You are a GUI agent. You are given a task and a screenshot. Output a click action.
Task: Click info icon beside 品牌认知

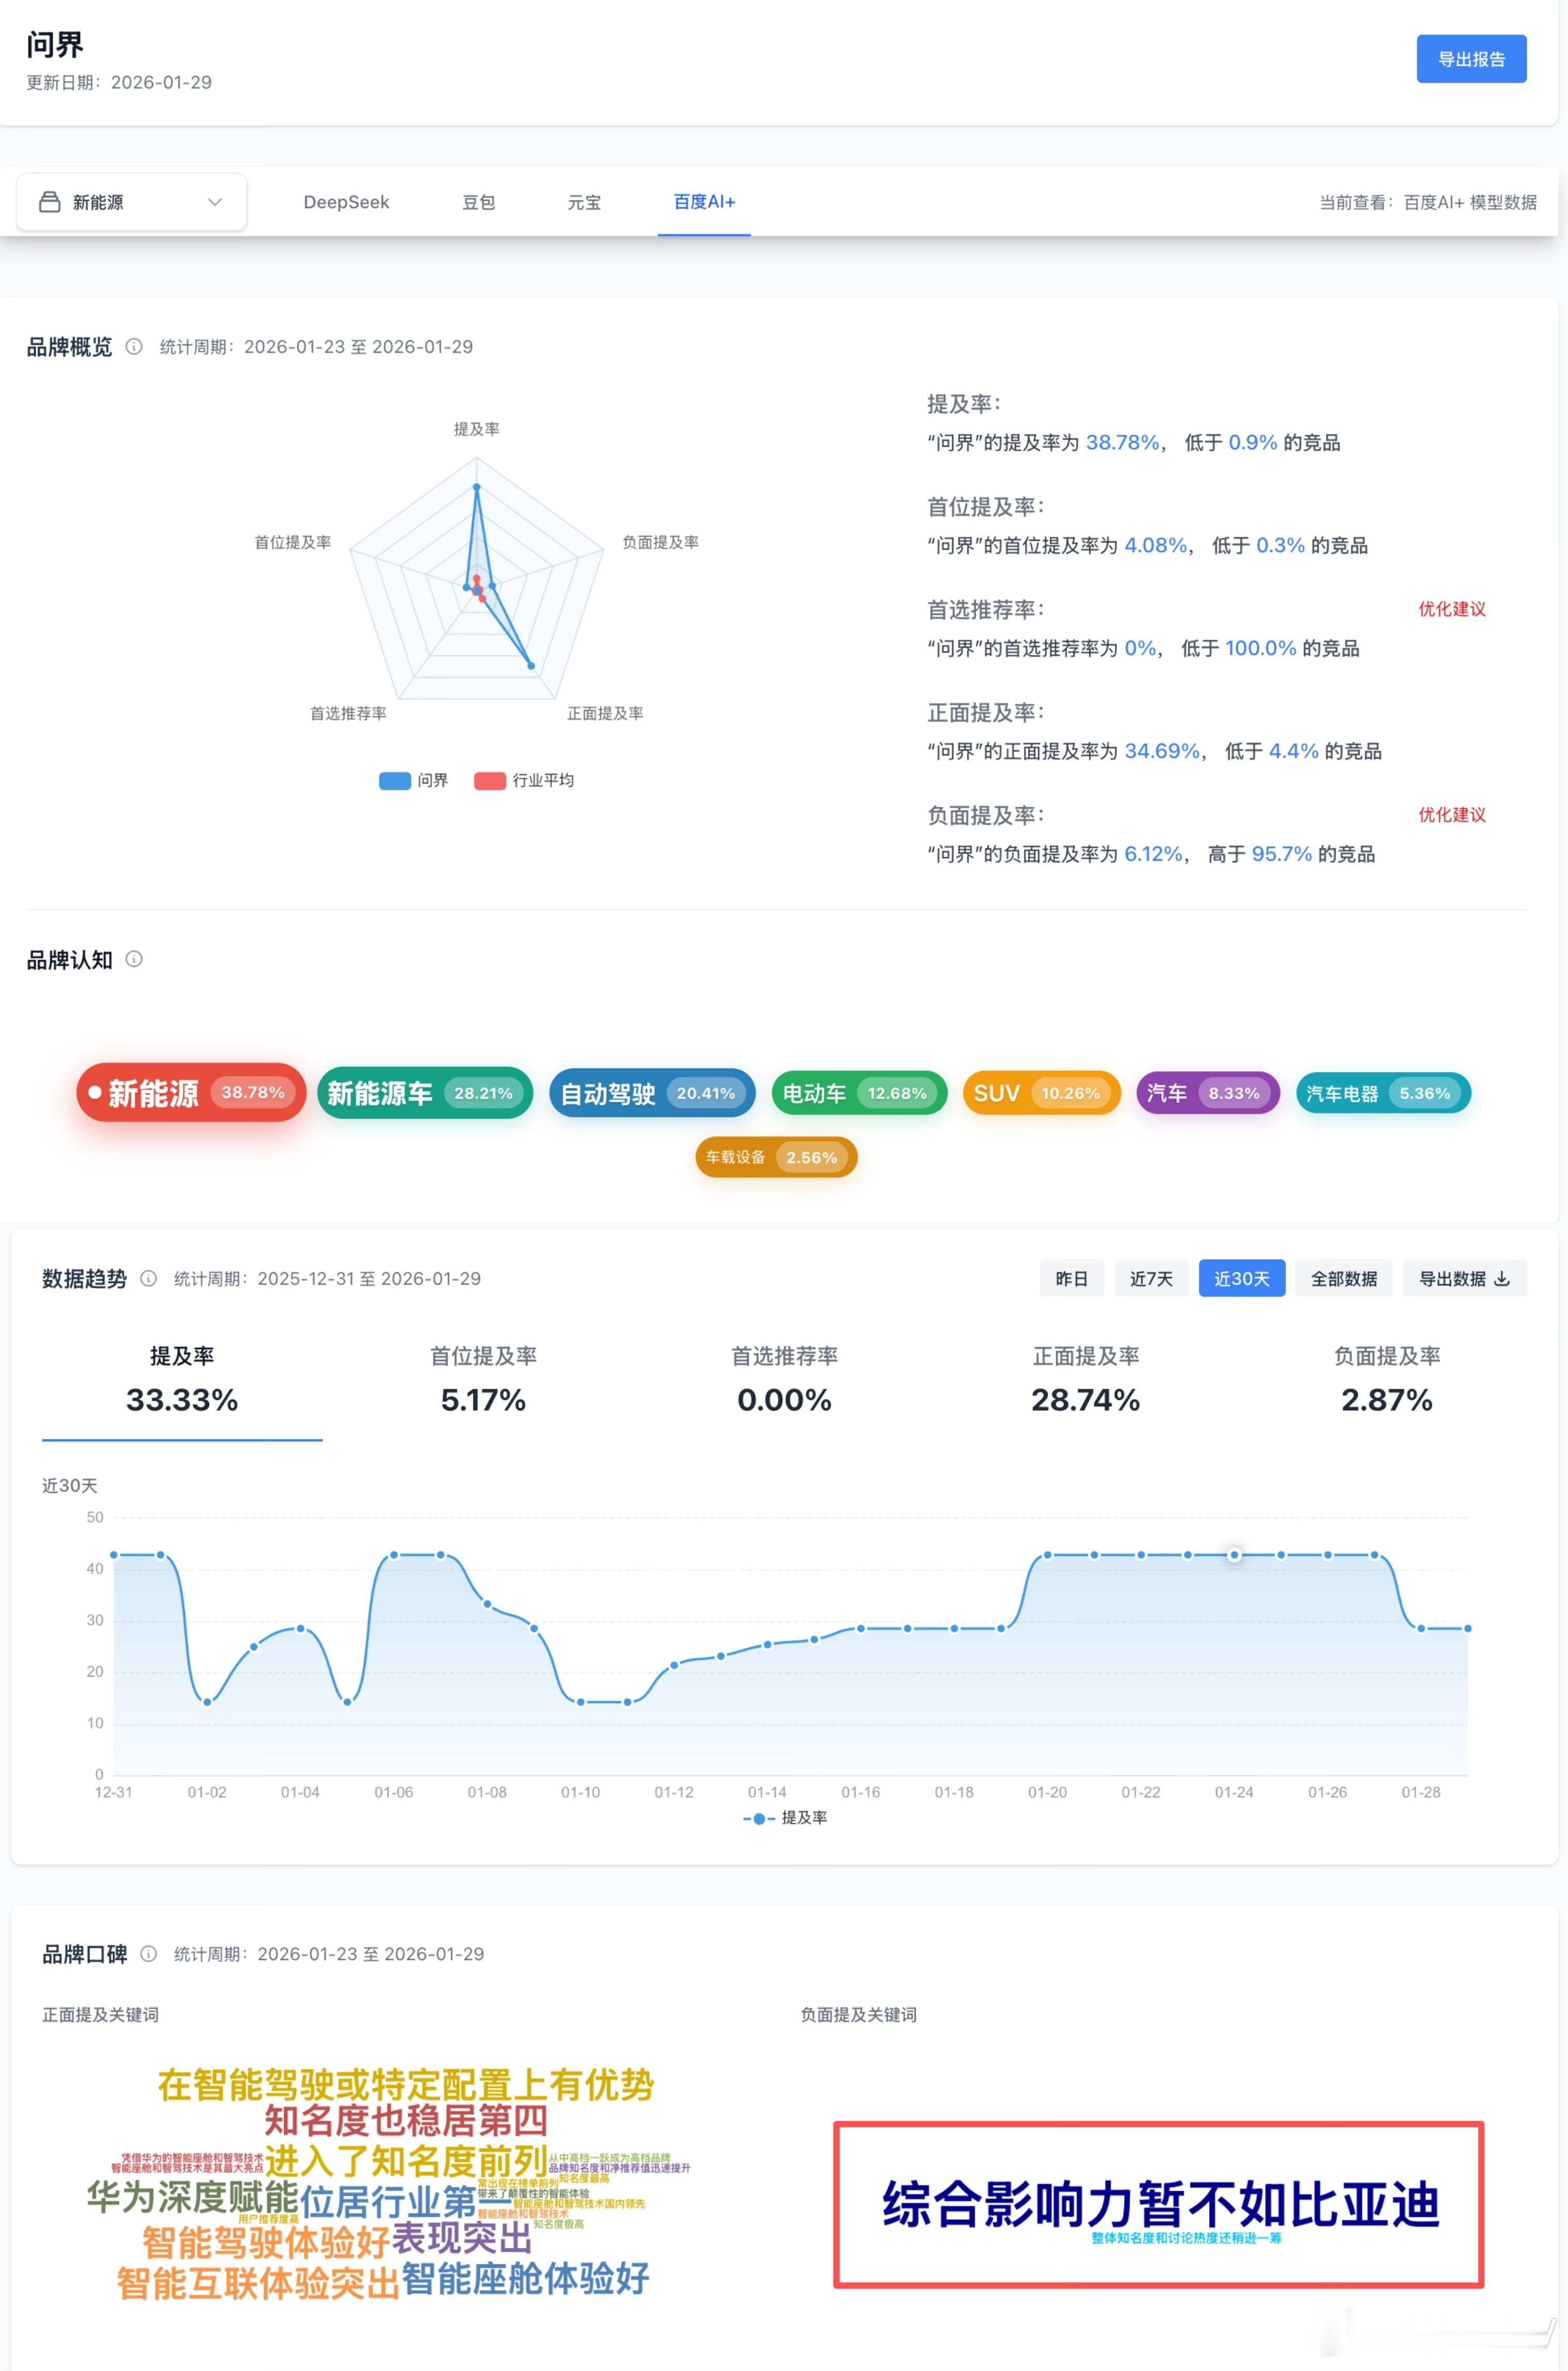pyautogui.click(x=134, y=960)
